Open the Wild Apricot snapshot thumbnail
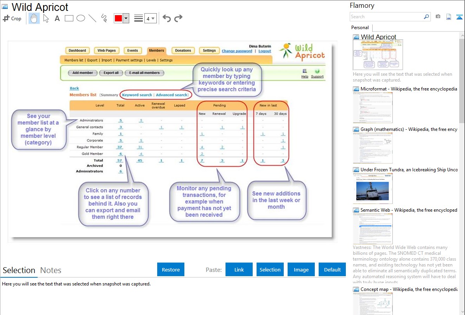The height and width of the screenshot is (315, 465). pos(378,55)
